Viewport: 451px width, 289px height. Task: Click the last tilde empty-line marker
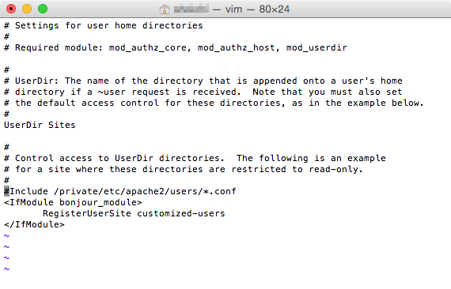coord(6,269)
